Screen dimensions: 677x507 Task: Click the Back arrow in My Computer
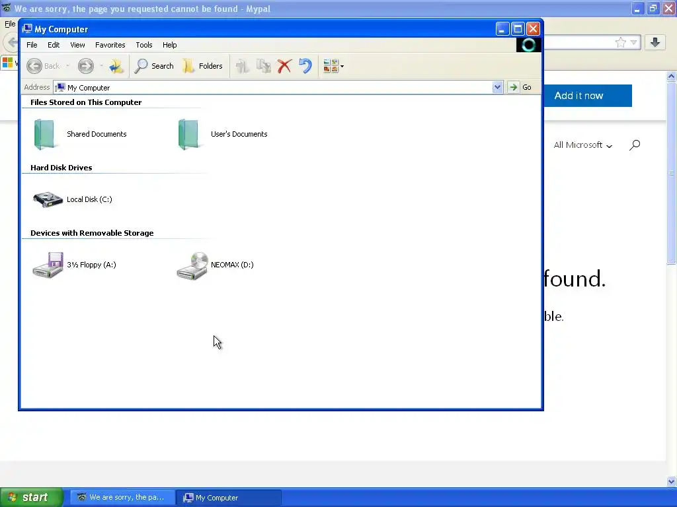[x=34, y=66]
